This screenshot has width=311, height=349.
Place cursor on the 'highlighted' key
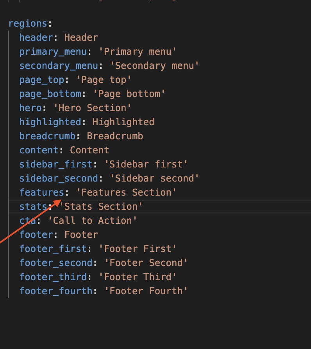coord(50,122)
